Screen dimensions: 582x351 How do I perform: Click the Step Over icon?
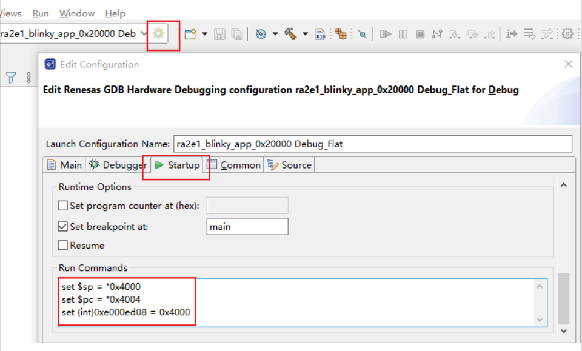pos(472,35)
